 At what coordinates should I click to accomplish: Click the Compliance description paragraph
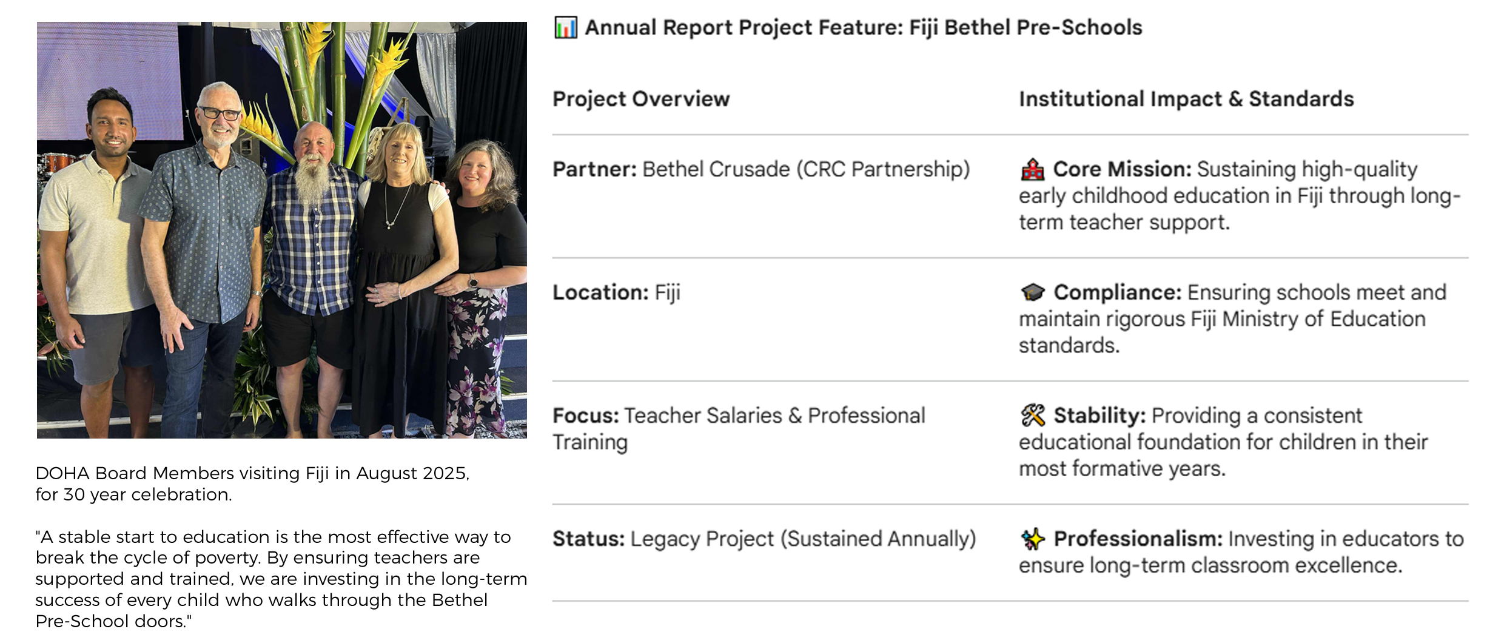1232,319
